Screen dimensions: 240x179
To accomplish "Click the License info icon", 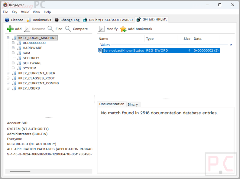I will pyautogui.click(x=7, y=20).
